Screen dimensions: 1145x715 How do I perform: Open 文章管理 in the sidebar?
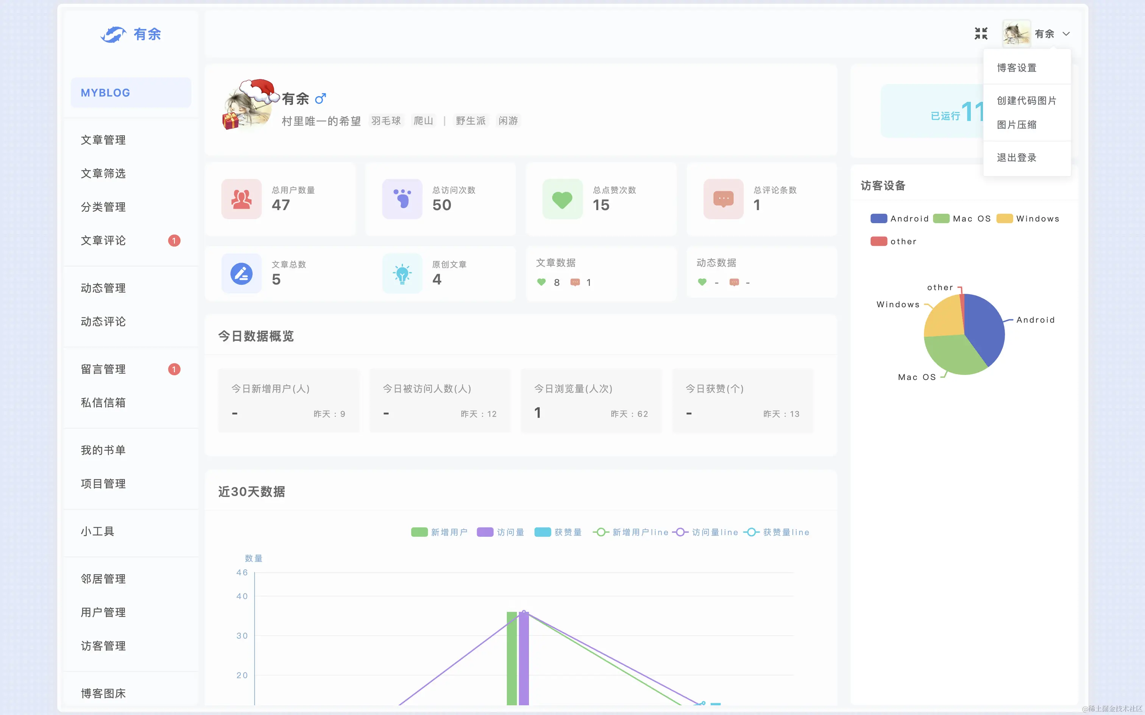pyautogui.click(x=103, y=140)
